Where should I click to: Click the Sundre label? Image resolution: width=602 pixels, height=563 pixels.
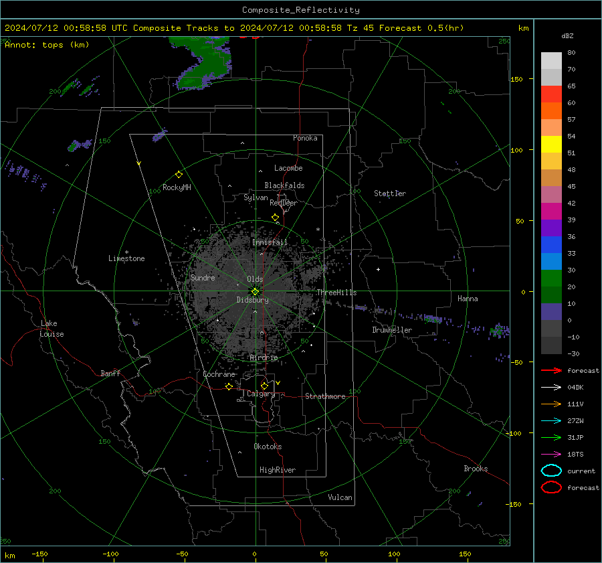click(203, 277)
